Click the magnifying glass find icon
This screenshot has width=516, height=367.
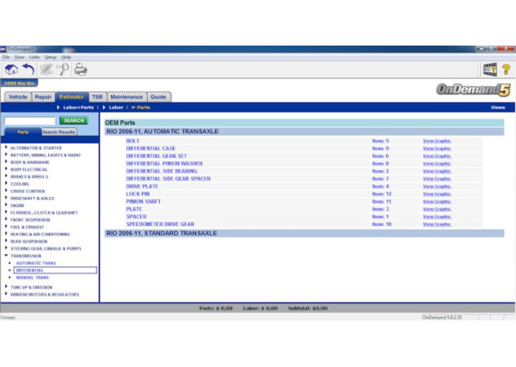(x=63, y=70)
